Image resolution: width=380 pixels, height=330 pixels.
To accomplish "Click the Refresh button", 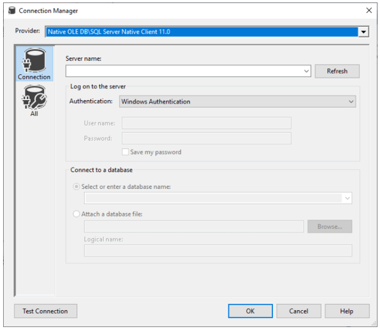I will point(336,71).
